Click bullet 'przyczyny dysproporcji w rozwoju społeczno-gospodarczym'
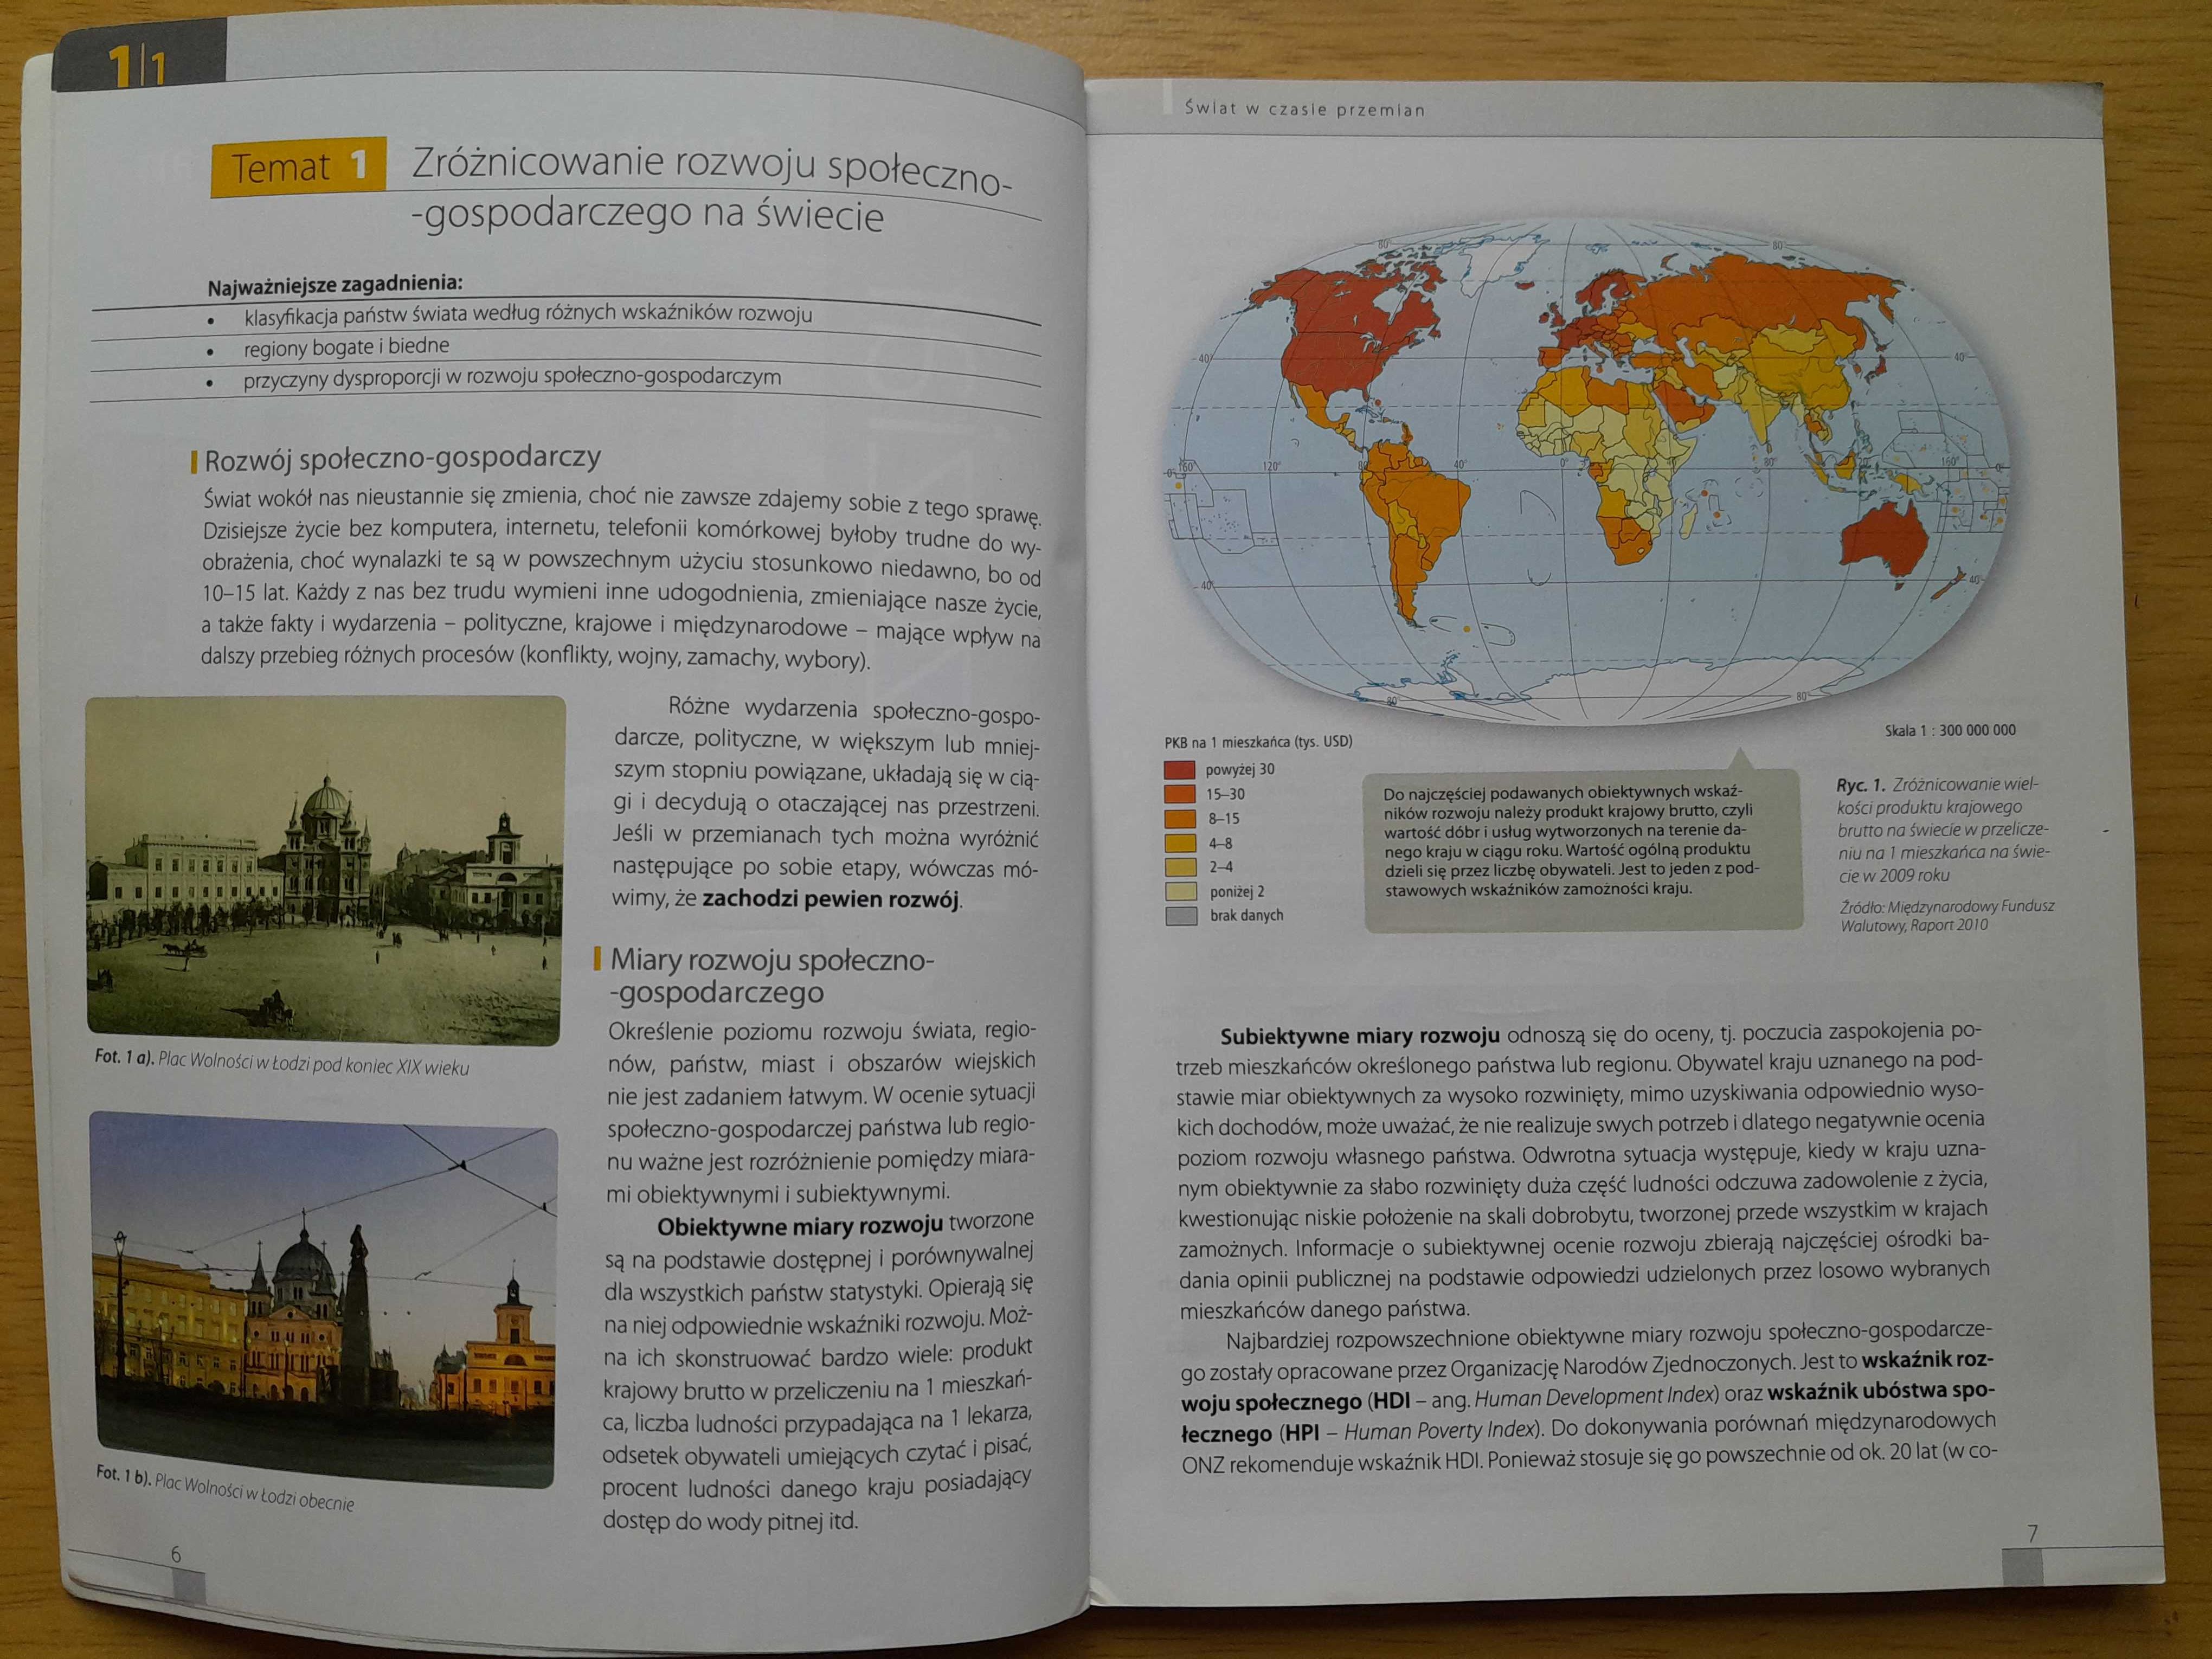The width and height of the screenshot is (2212, 1659). click(x=512, y=378)
